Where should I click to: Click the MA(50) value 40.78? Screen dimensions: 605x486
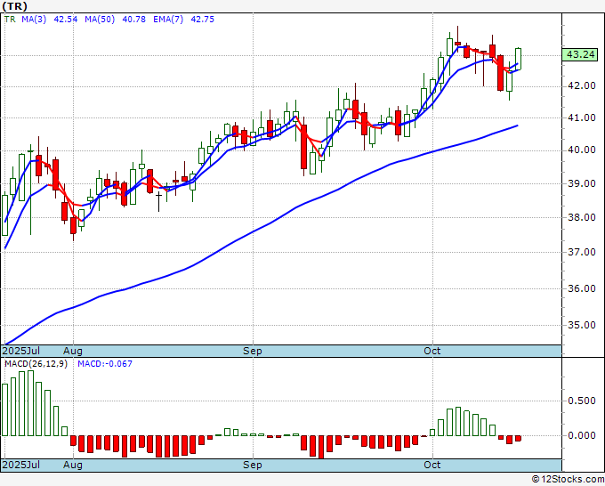click(133, 20)
